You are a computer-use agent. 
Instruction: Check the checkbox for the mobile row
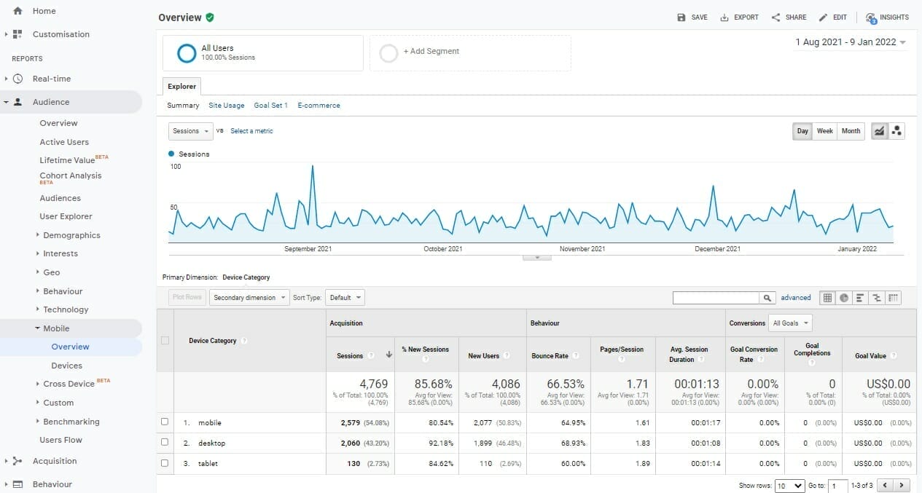pyautogui.click(x=165, y=422)
